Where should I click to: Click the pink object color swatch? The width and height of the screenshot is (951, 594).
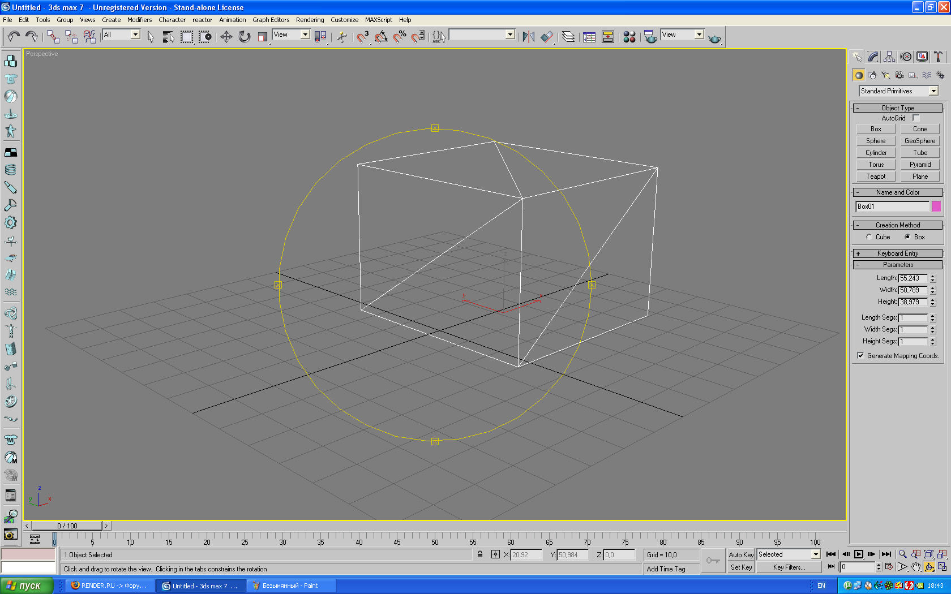coord(936,206)
